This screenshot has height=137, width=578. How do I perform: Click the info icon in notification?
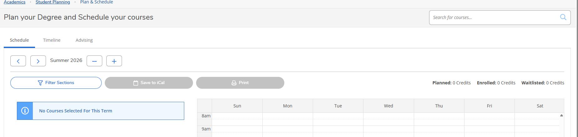click(x=25, y=111)
